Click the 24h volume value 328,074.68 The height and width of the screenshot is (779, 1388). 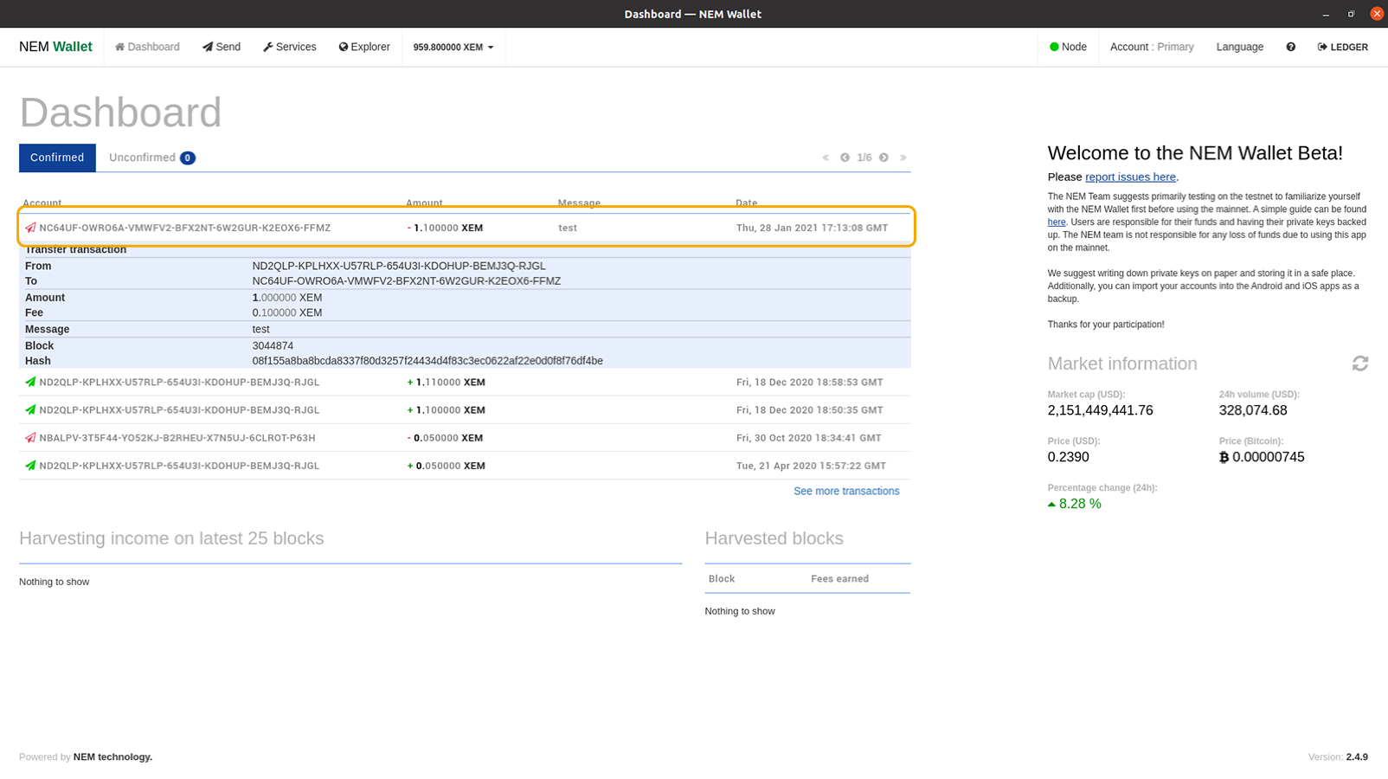1253,410
